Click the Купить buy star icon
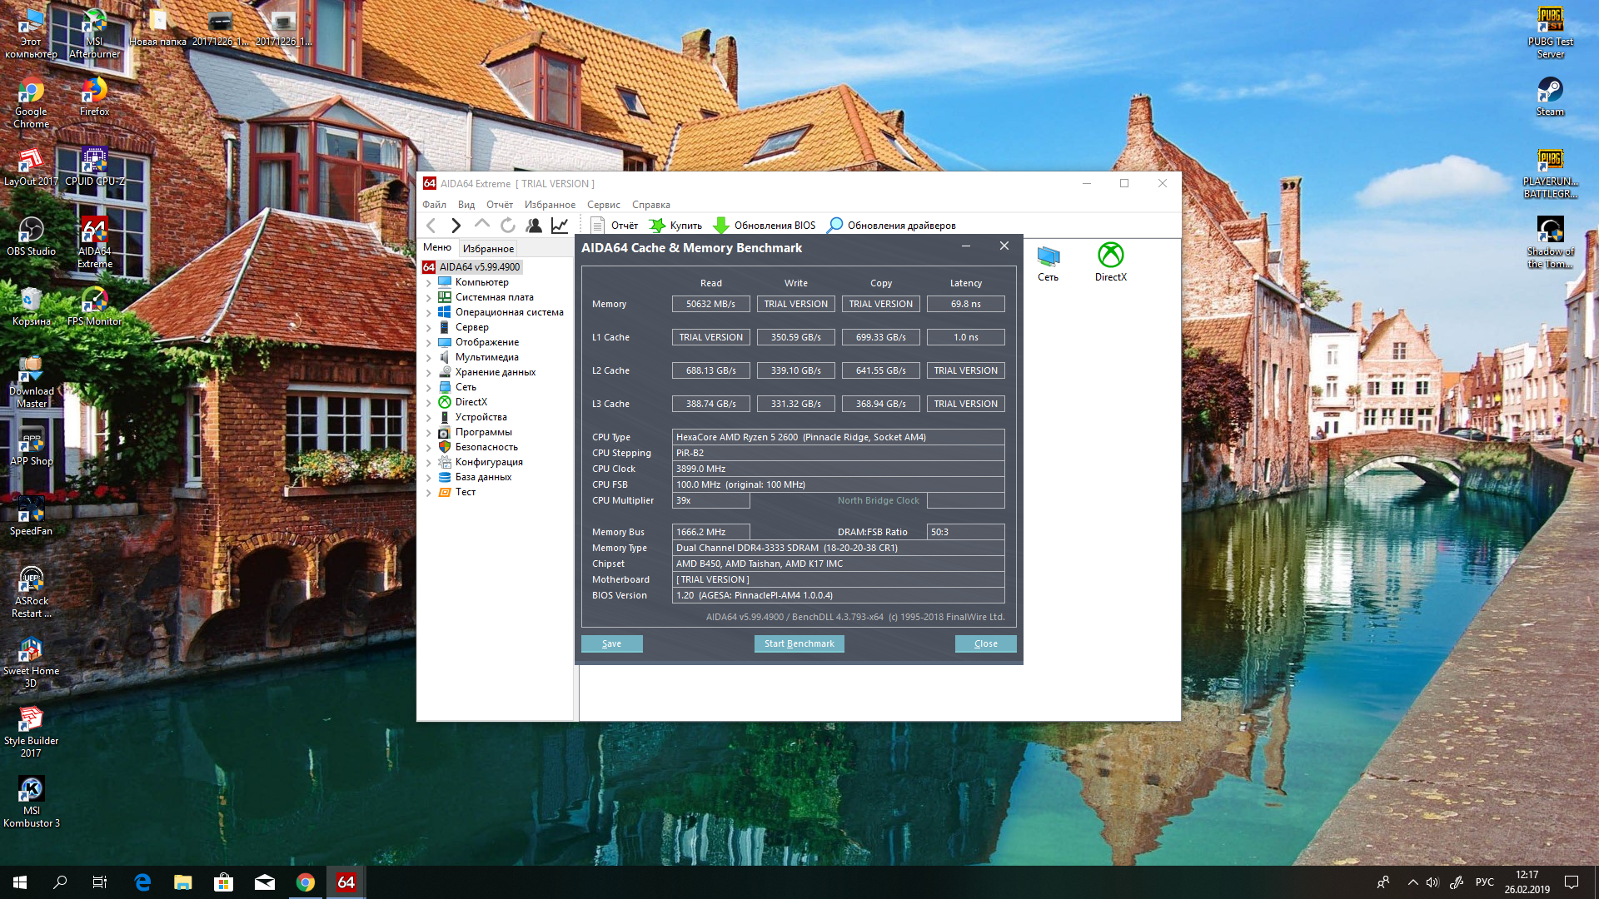The height and width of the screenshot is (899, 1599). (x=657, y=226)
